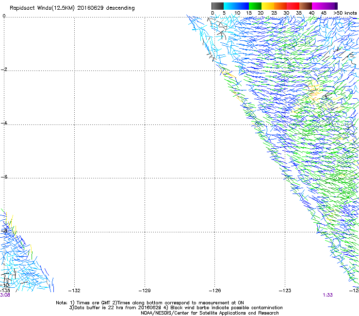The width and height of the screenshot is (359, 316).
Task: Click the purple '1:33' time stamp
Action: tap(327, 295)
